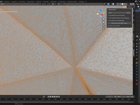Screen dimensions: 140x105
Task: Play the animation forward
Action: (55, 97)
